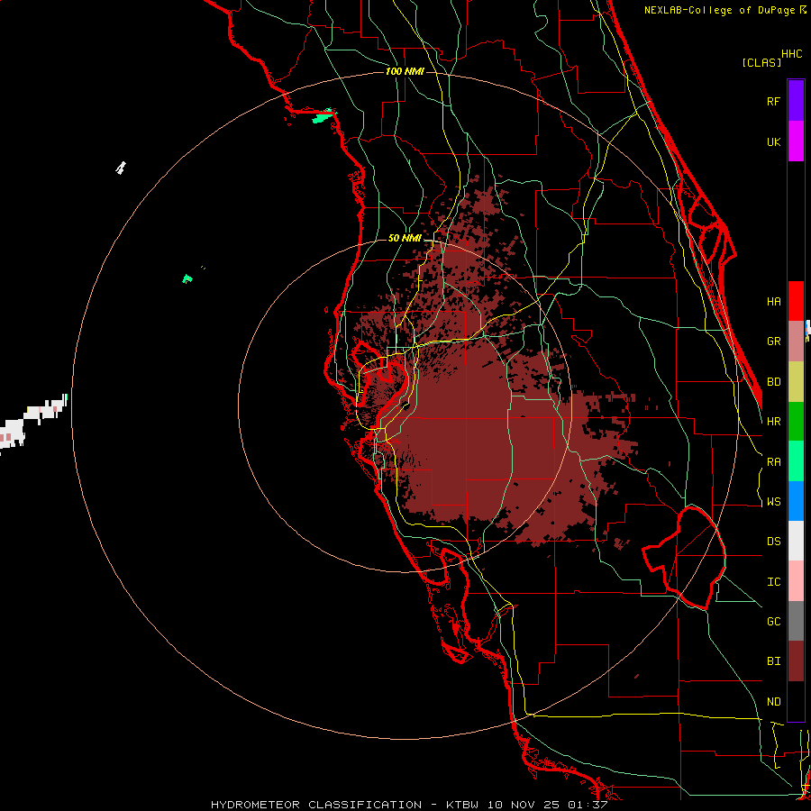Image resolution: width=811 pixels, height=811 pixels.
Task: Click the "HA" legend label
Action: tap(773, 301)
